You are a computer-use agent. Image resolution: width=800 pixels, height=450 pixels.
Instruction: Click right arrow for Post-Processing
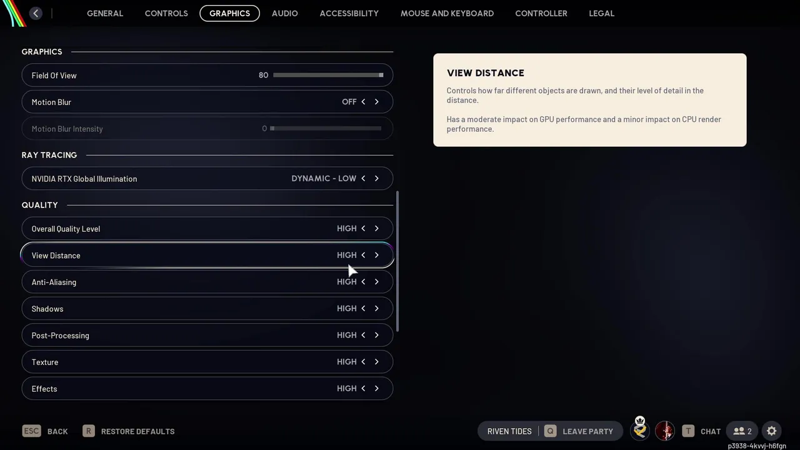(x=376, y=335)
